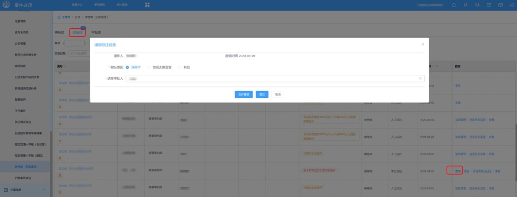This screenshot has width=517, height=197.
Task: Click the headset support icon
Action: click(x=477, y=5)
